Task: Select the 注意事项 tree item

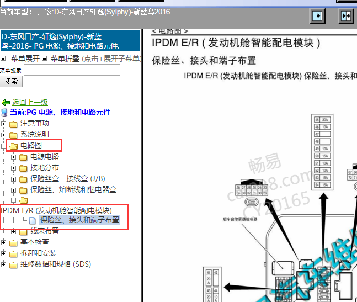Action: (x=35, y=124)
